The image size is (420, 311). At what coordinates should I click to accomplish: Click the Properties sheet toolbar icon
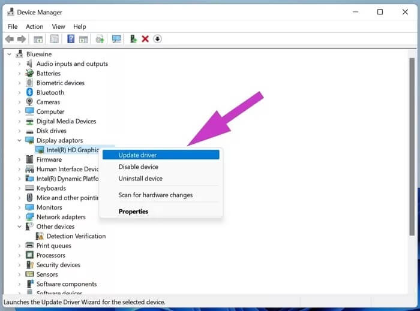click(55, 39)
